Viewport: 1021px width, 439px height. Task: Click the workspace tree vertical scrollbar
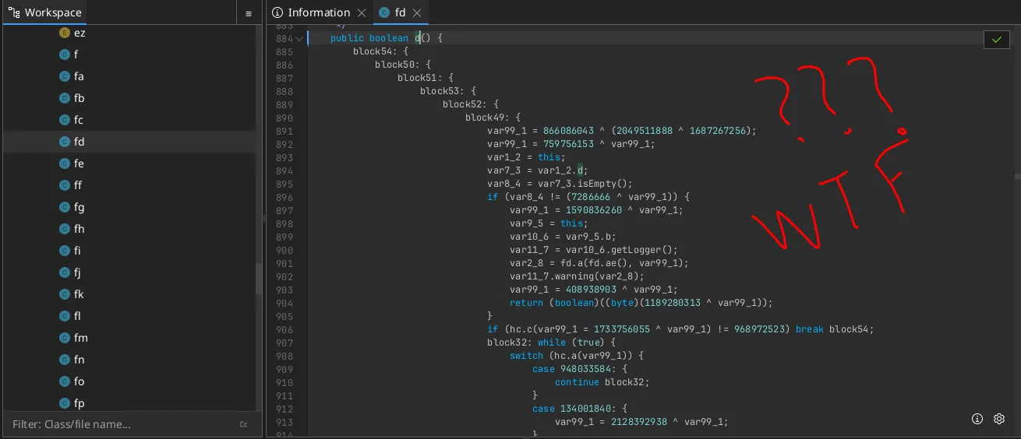tap(257, 279)
